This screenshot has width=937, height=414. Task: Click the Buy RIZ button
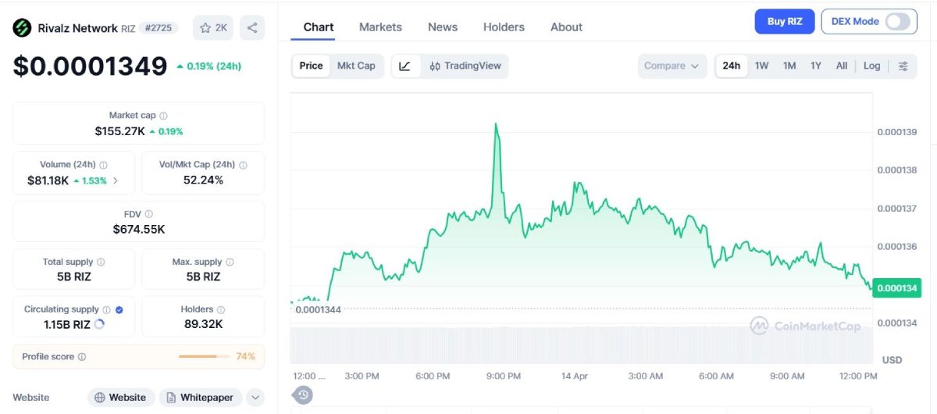(784, 22)
